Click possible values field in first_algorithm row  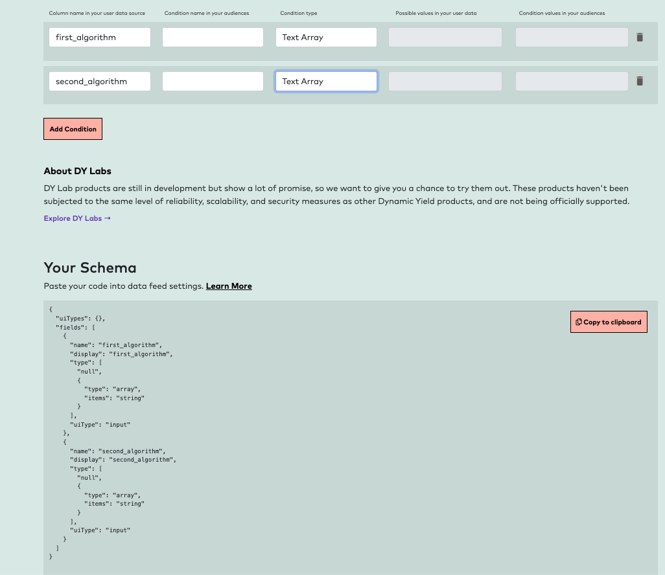[445, 38]
